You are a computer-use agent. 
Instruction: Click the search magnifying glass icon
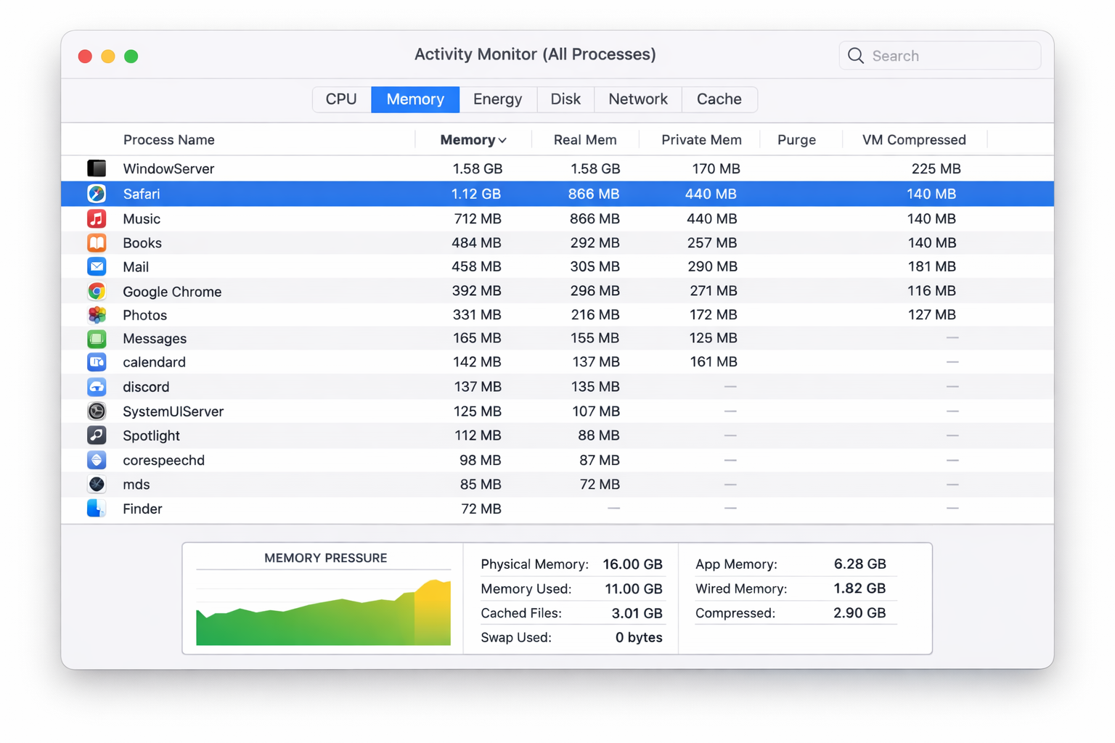[856, 56]
